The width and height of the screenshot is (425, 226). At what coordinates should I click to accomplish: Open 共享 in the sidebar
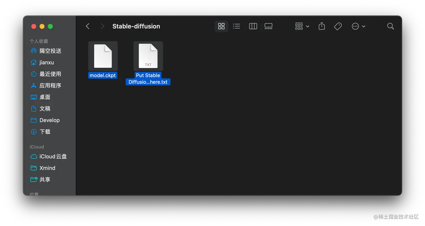pos(45,180)
